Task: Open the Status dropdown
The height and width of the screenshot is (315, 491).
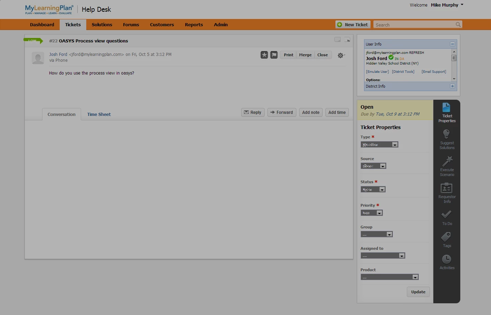Action: [373, 189]
